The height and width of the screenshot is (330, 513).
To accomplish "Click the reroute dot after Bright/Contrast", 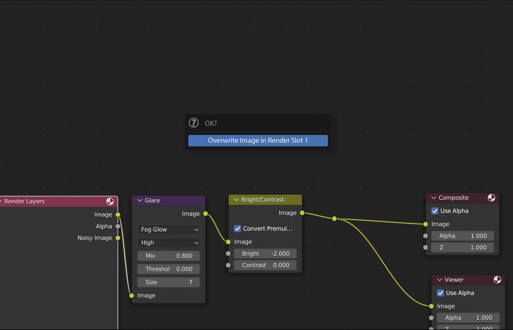I will (x=334, y=219).
